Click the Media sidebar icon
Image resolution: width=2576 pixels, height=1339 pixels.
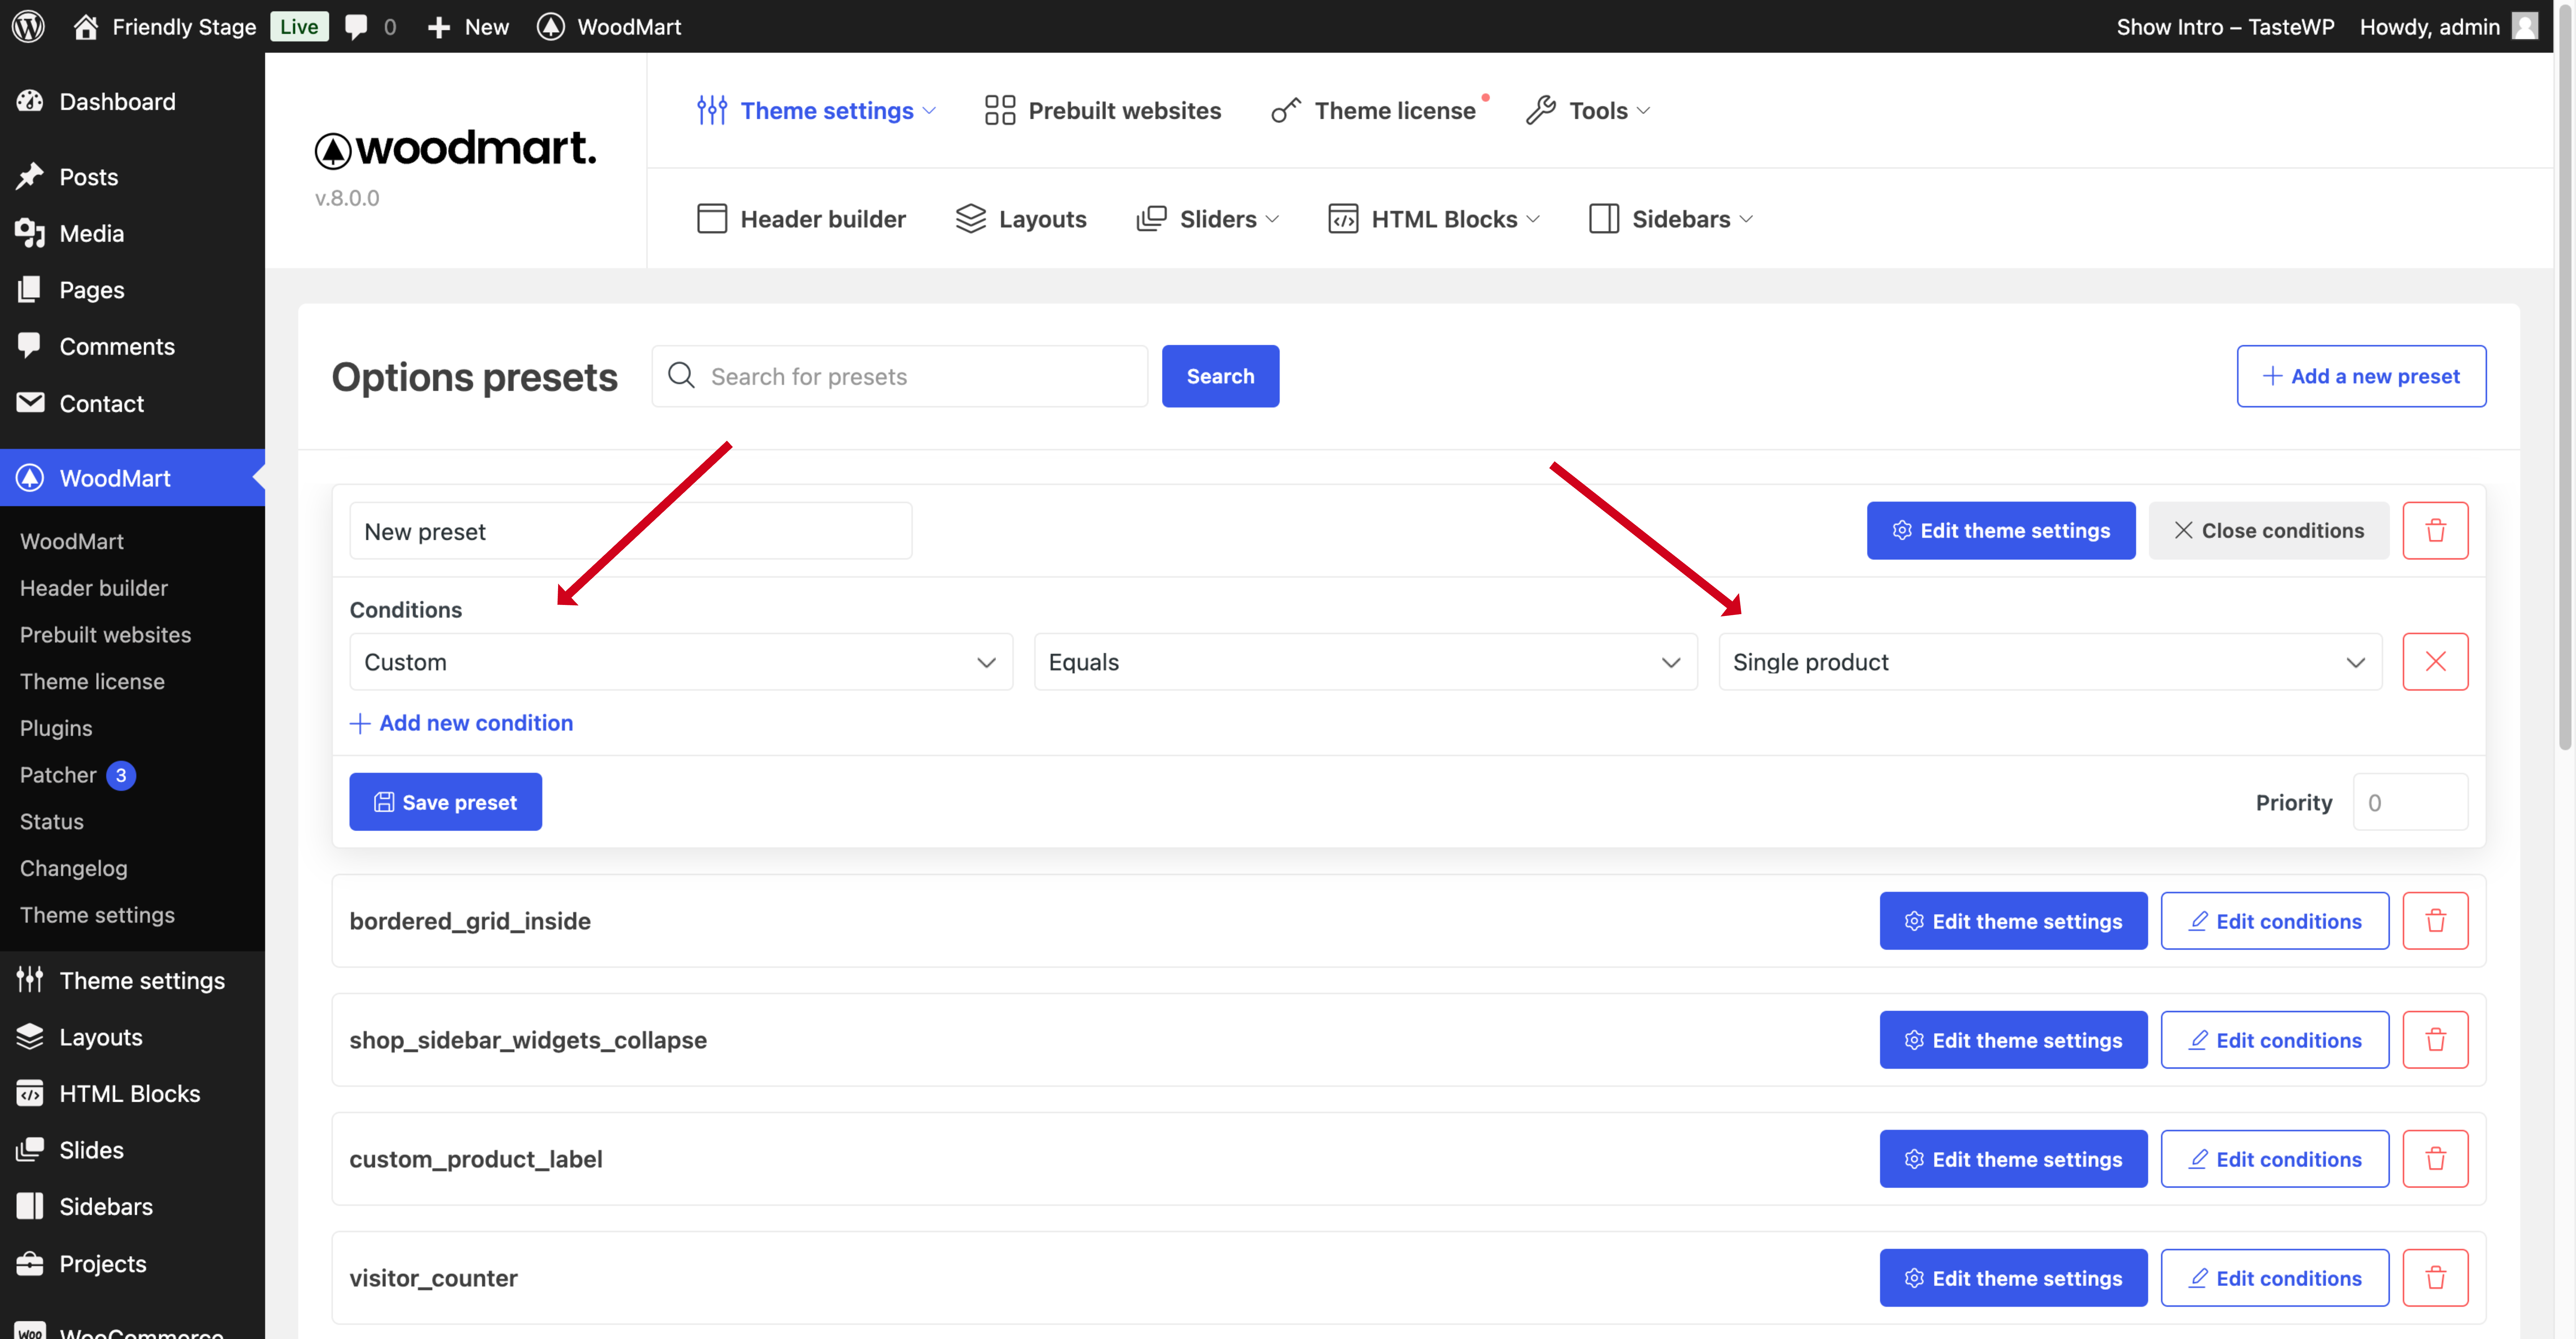pyautogui.click(x=30, y=233)
